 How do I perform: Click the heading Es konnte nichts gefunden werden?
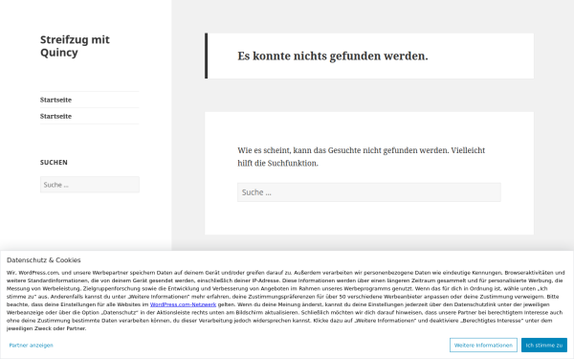[x=332, y=56]
